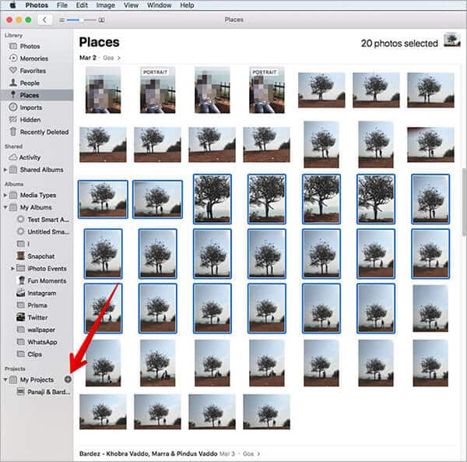467x462 pixels.
Task: Open Clips album icon
Action: tap(20, 354)
